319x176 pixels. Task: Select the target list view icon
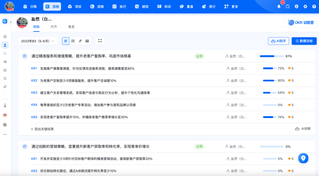[x=66, y=41]
